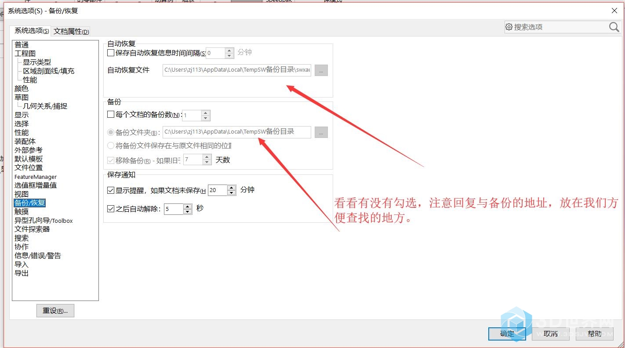Increase save reminder minutes spinner

(232, 188)
